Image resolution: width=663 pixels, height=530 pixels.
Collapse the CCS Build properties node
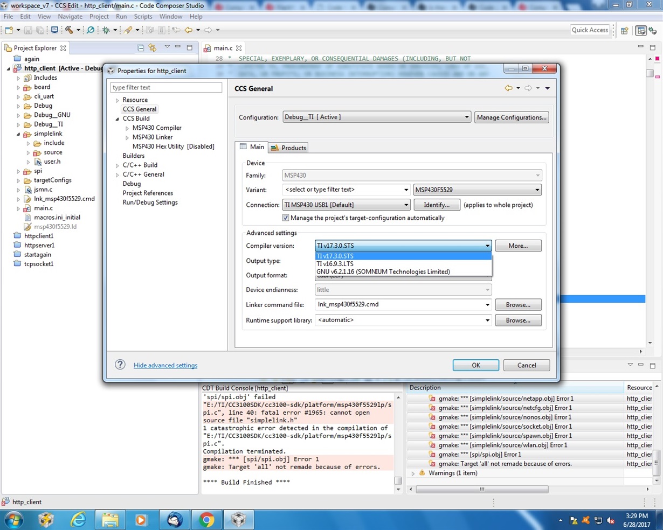tap(118, 118)
